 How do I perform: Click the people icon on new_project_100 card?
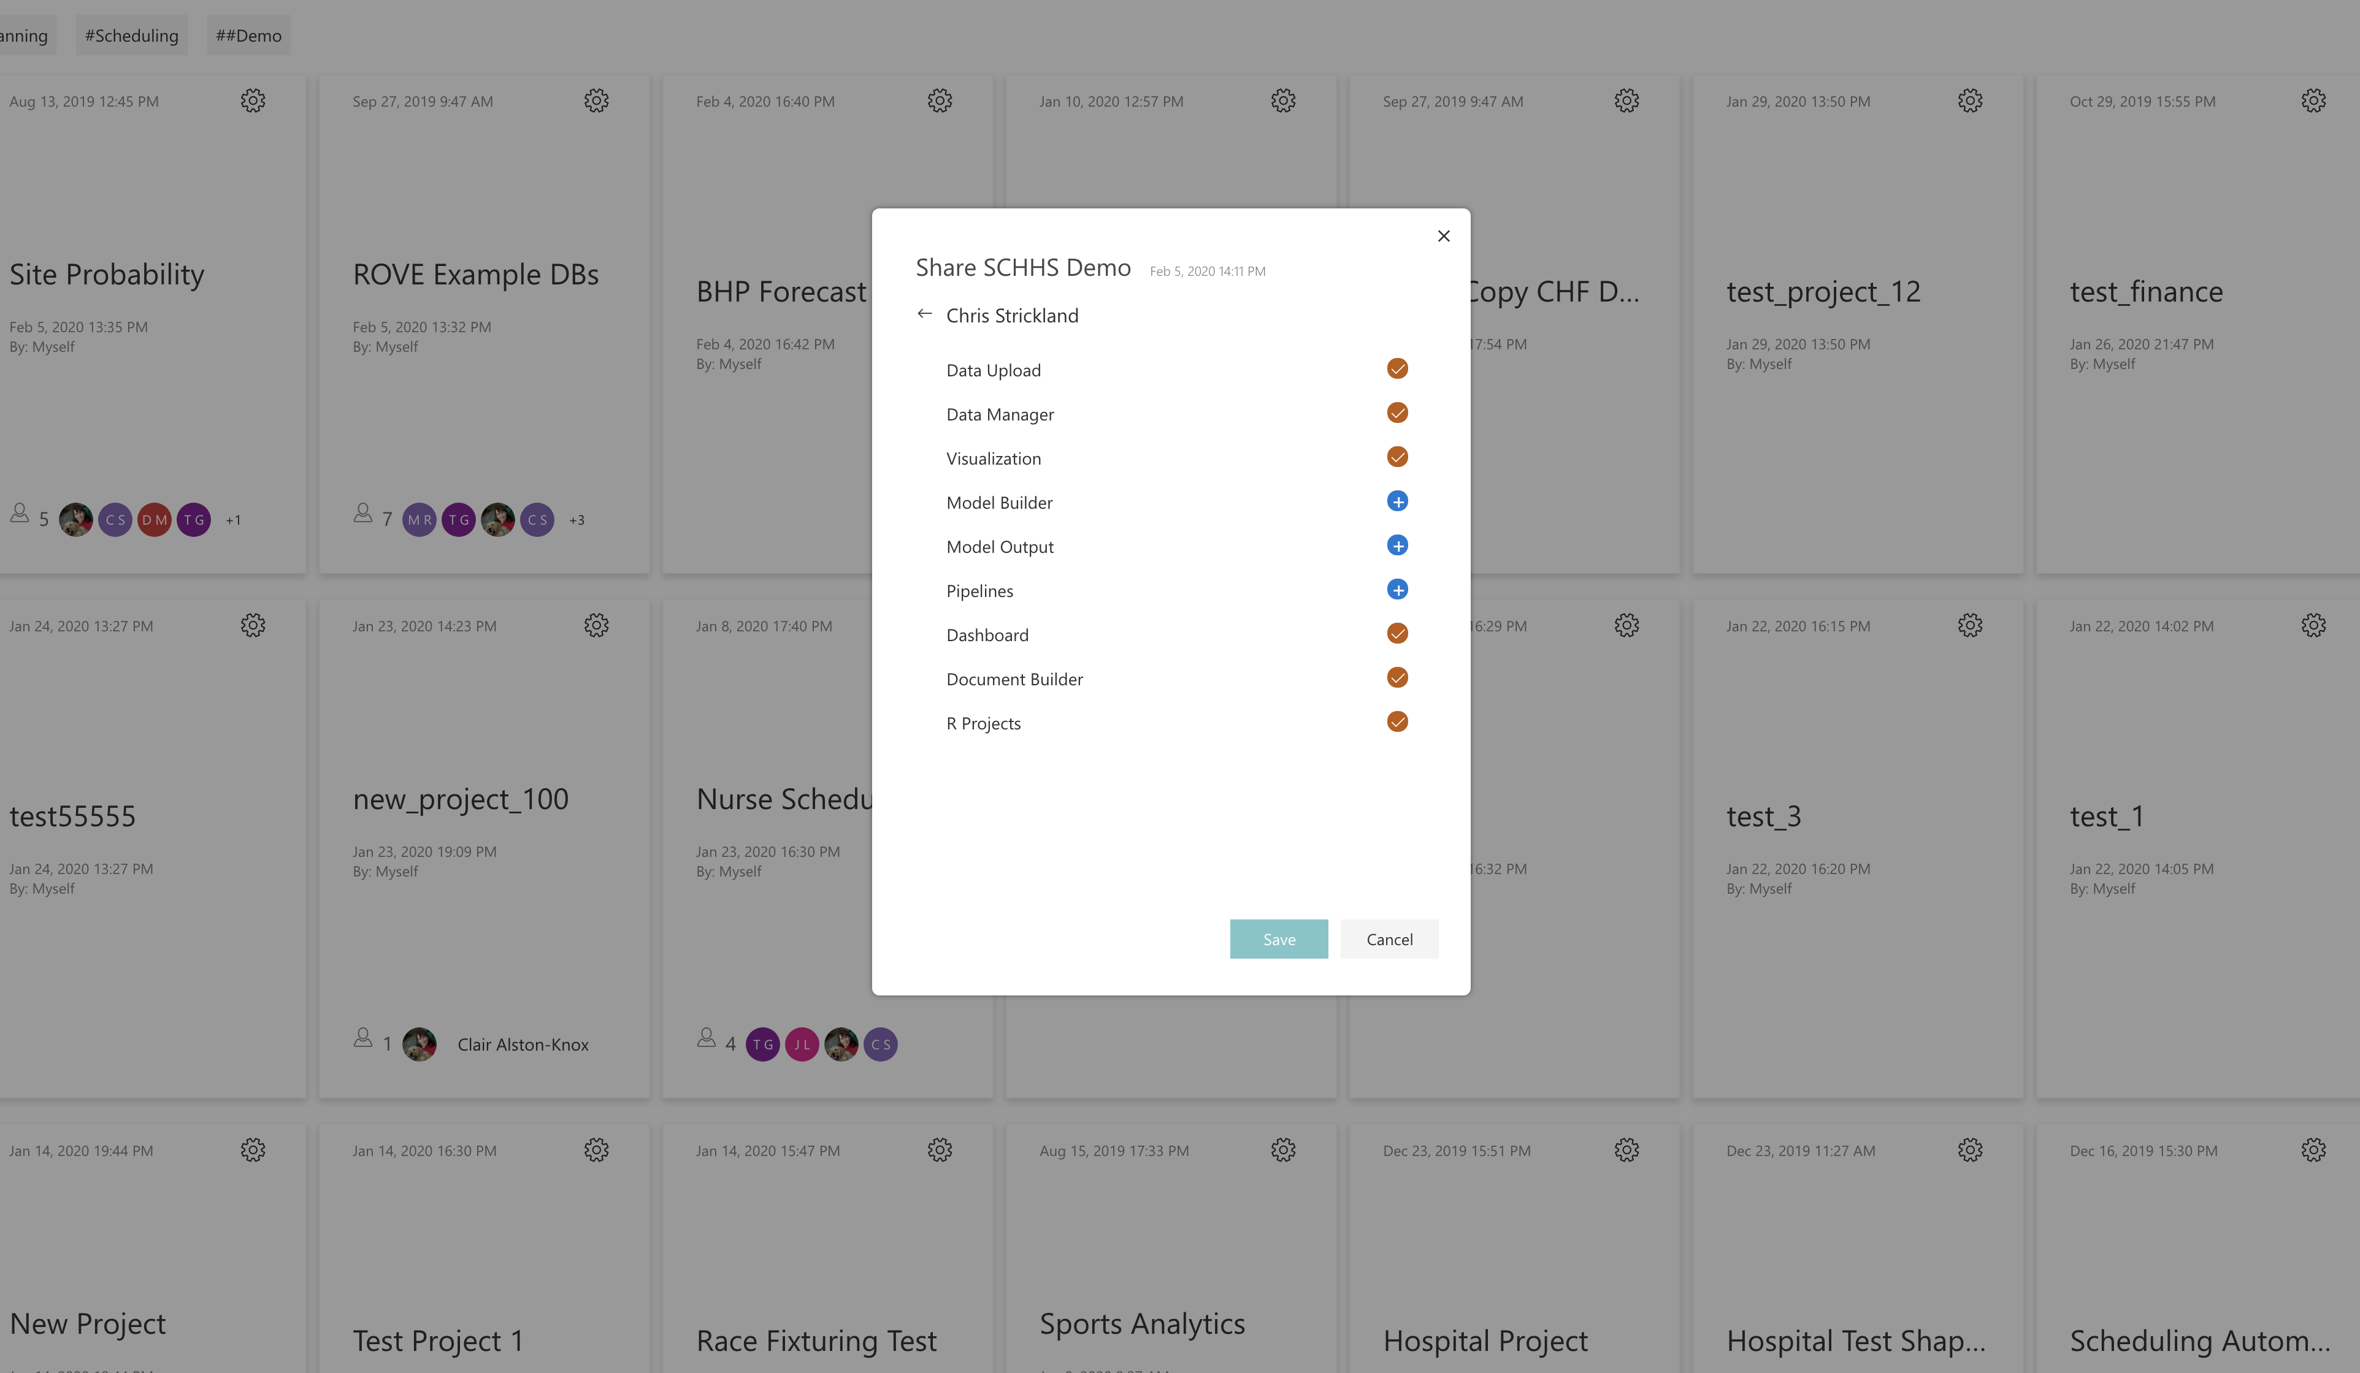[x=363, y=1038]
